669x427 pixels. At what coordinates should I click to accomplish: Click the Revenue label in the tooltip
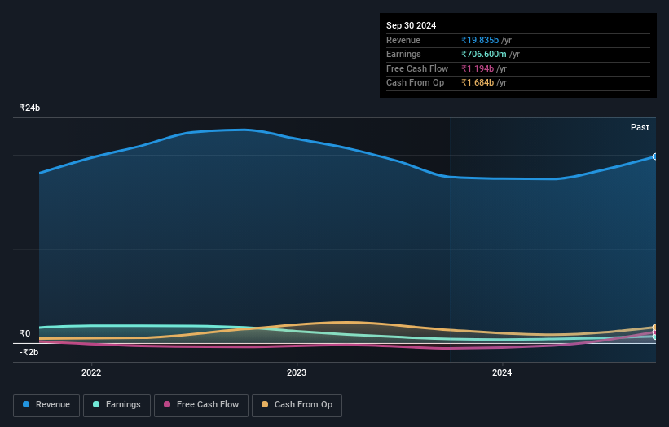(x=403, y=40)
